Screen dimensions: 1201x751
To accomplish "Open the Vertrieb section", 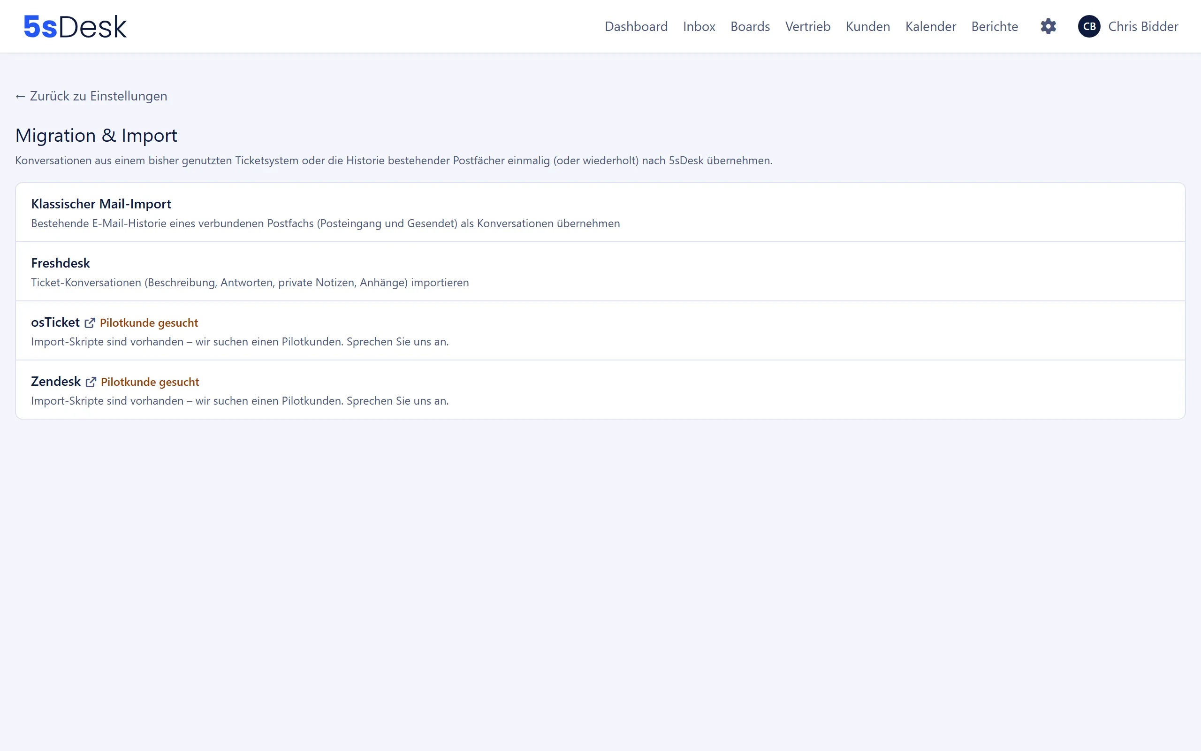I will click(x=807, y=26).
